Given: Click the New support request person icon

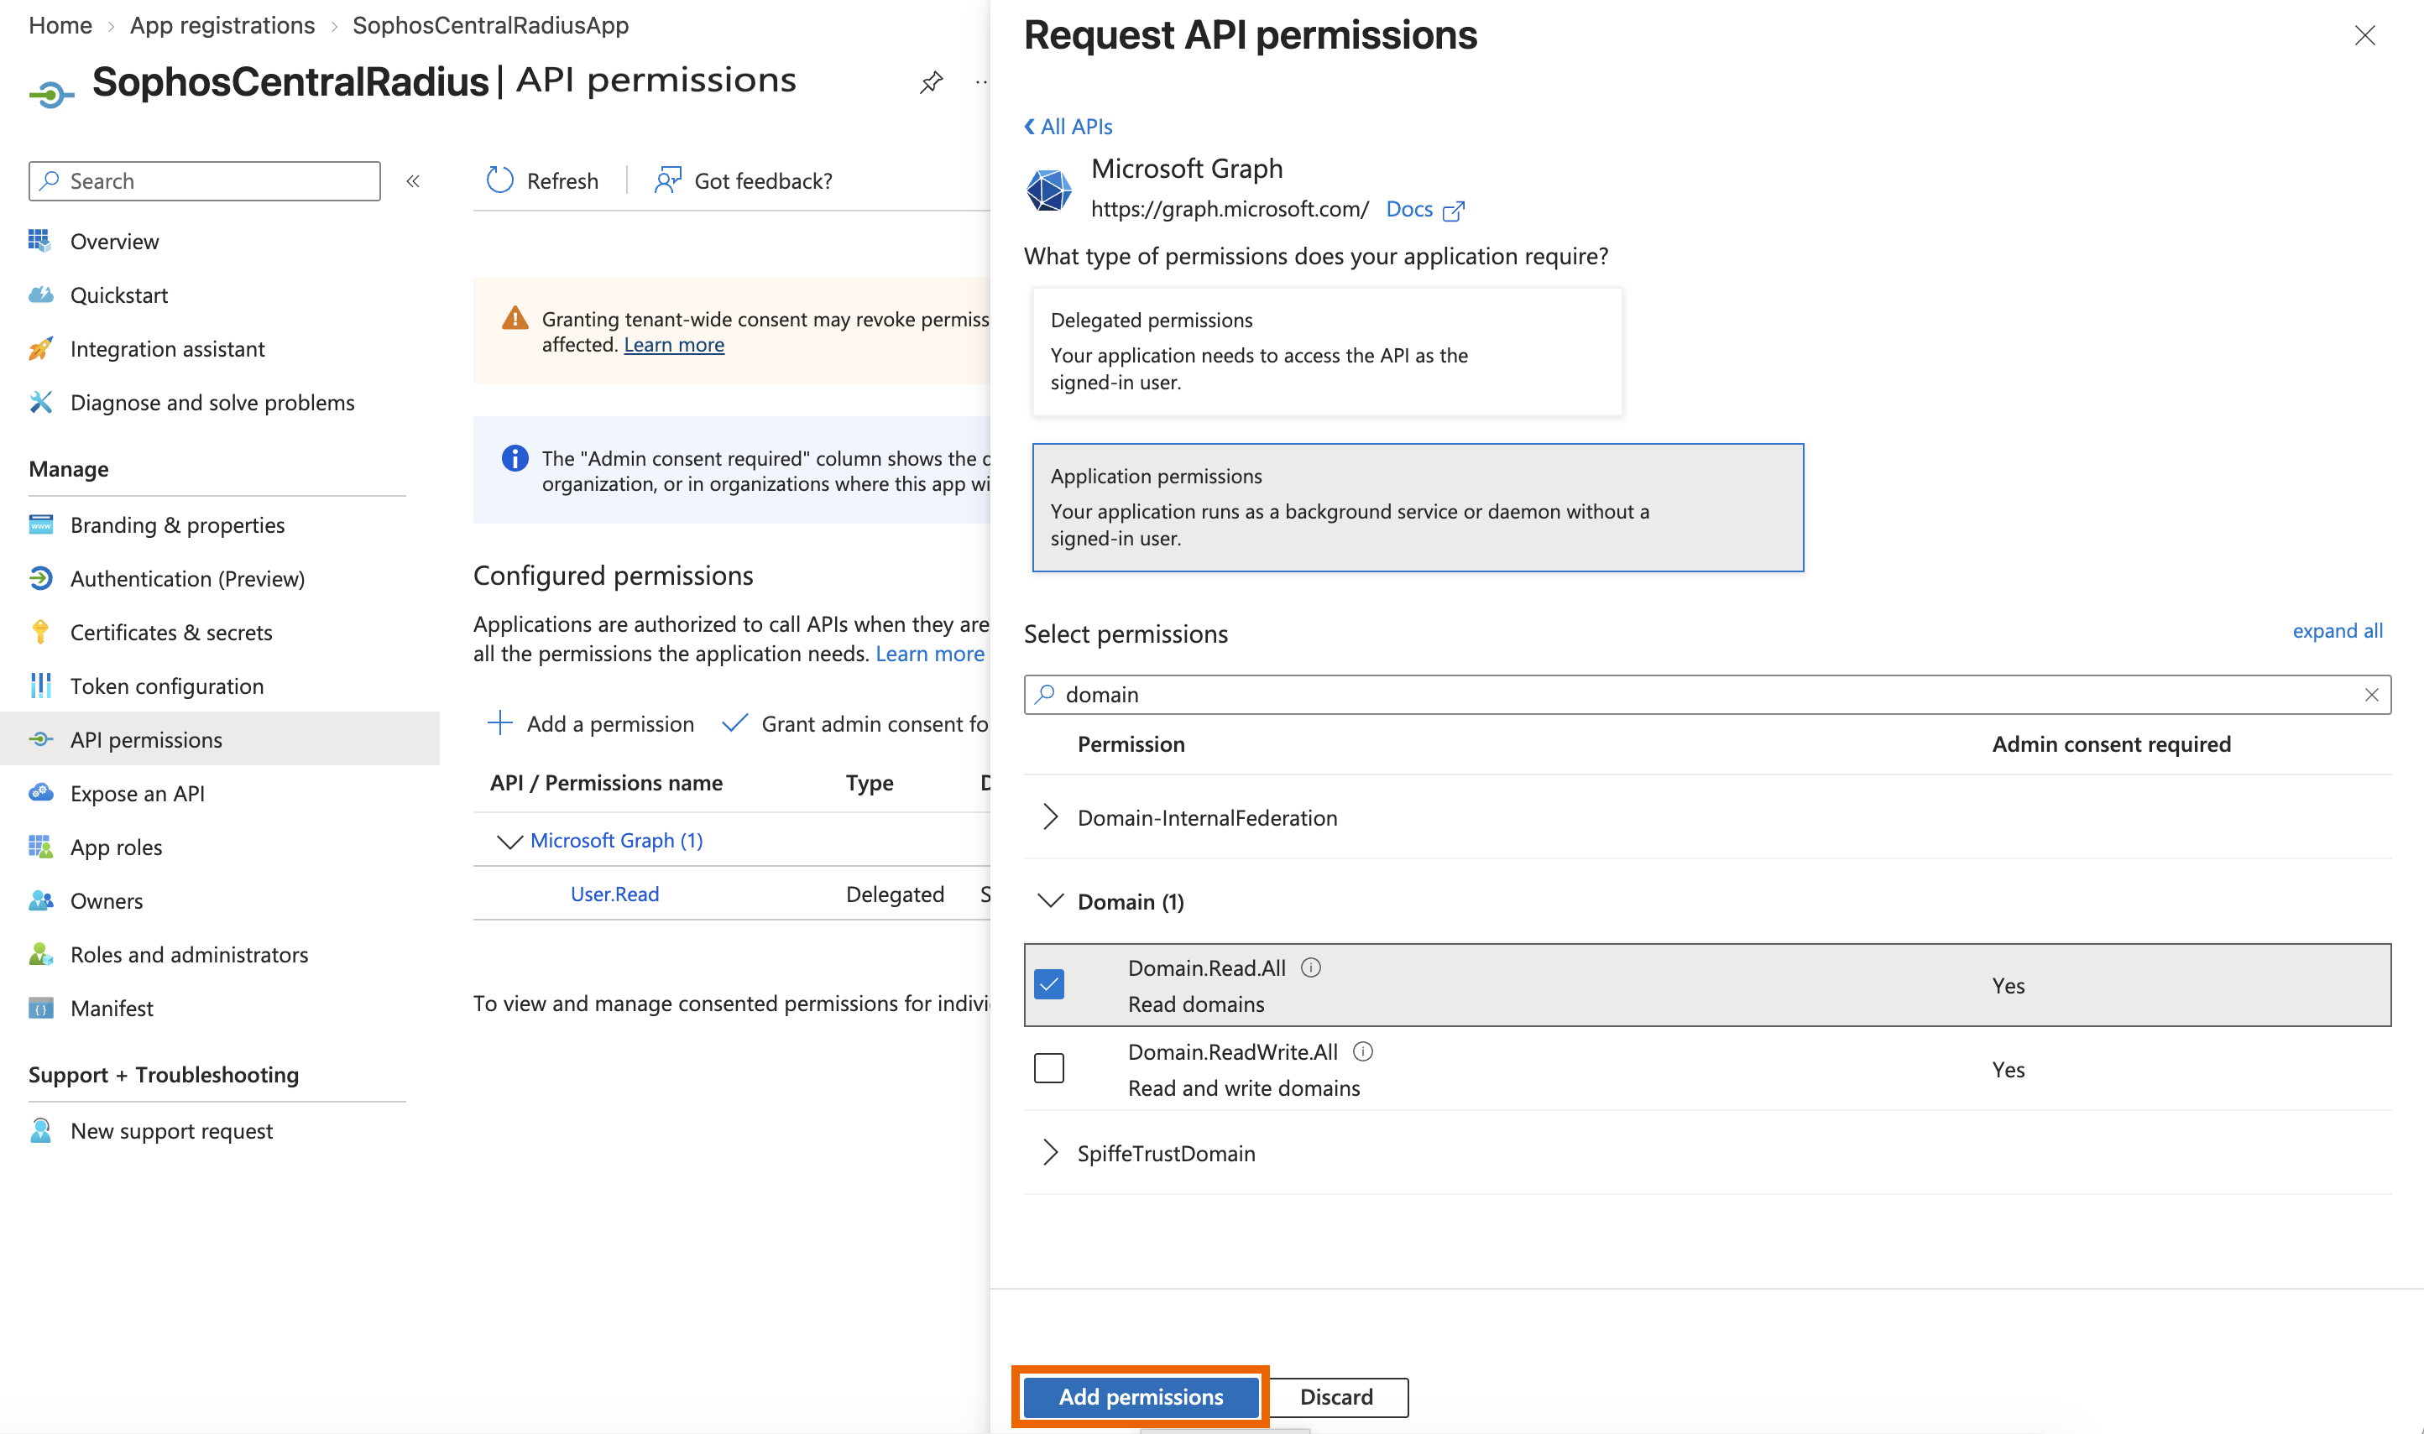Looking at the screenshot, I should (x=40, y=1130).
